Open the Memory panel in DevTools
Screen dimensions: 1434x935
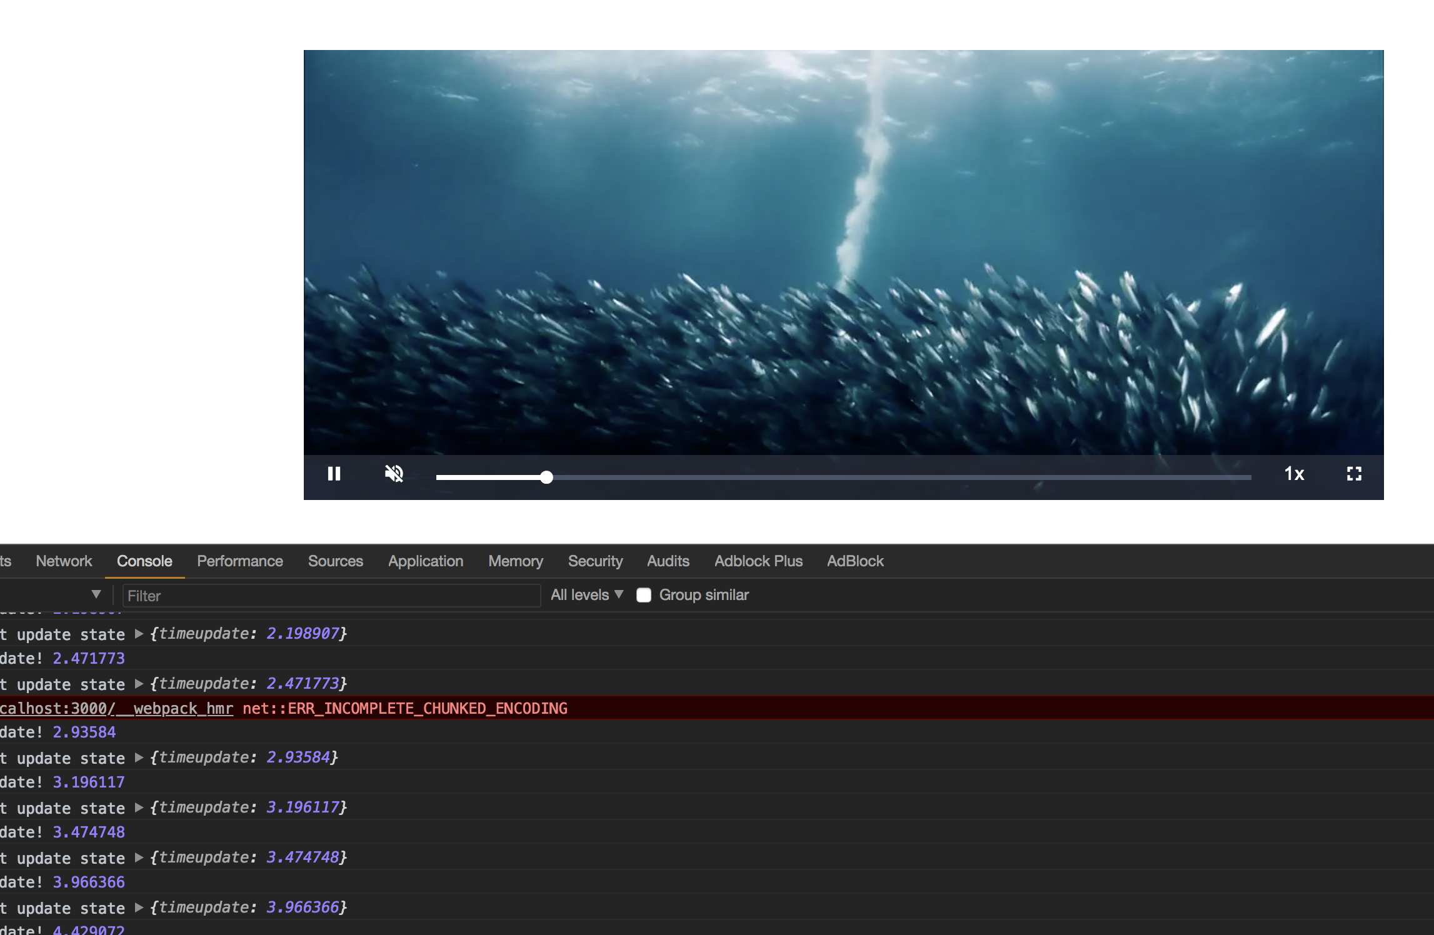click(515, 561)
